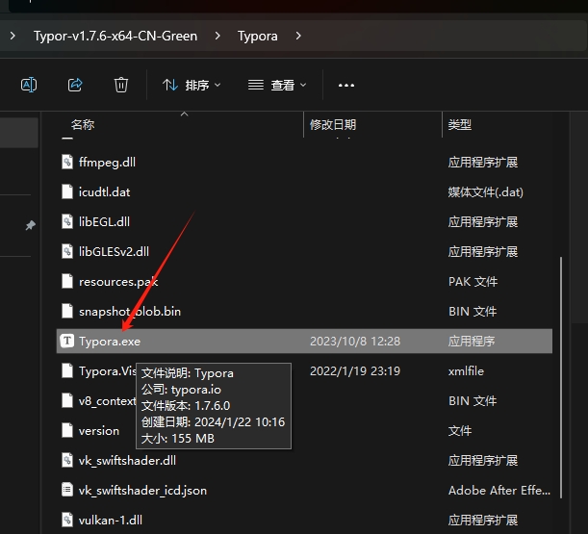The image size is (588, 534).
Task: Open the 排序 sort dropdown
Action: click(x=192, y=85)
